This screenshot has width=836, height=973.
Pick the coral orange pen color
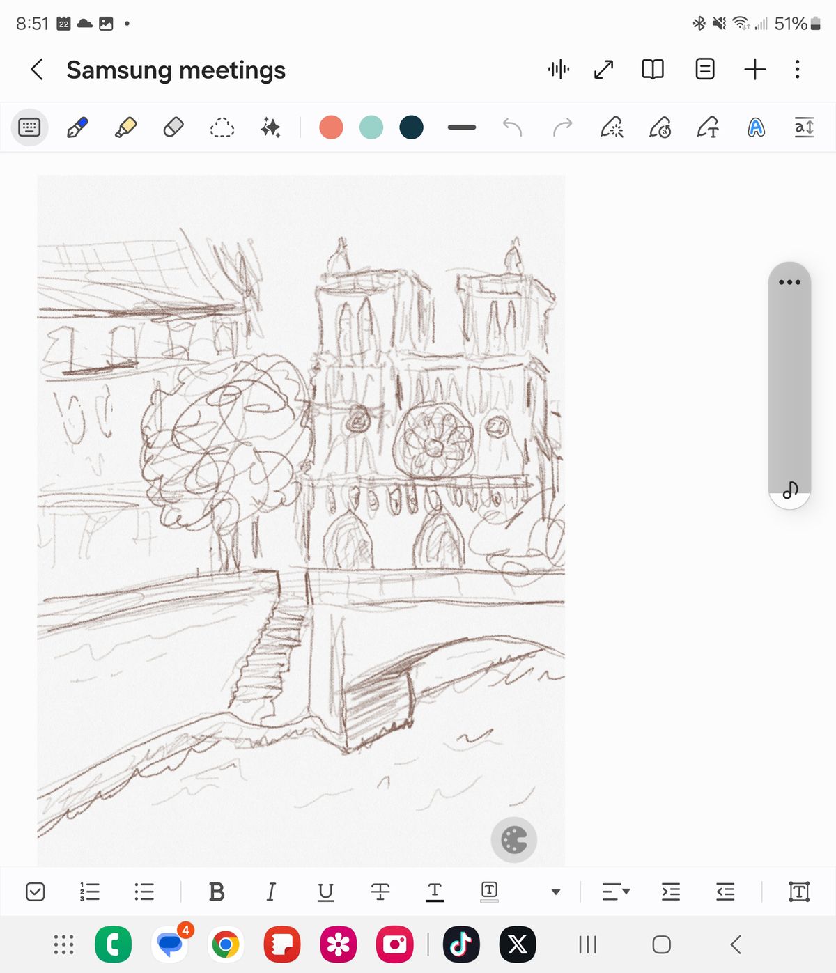[x=331, y=127]
